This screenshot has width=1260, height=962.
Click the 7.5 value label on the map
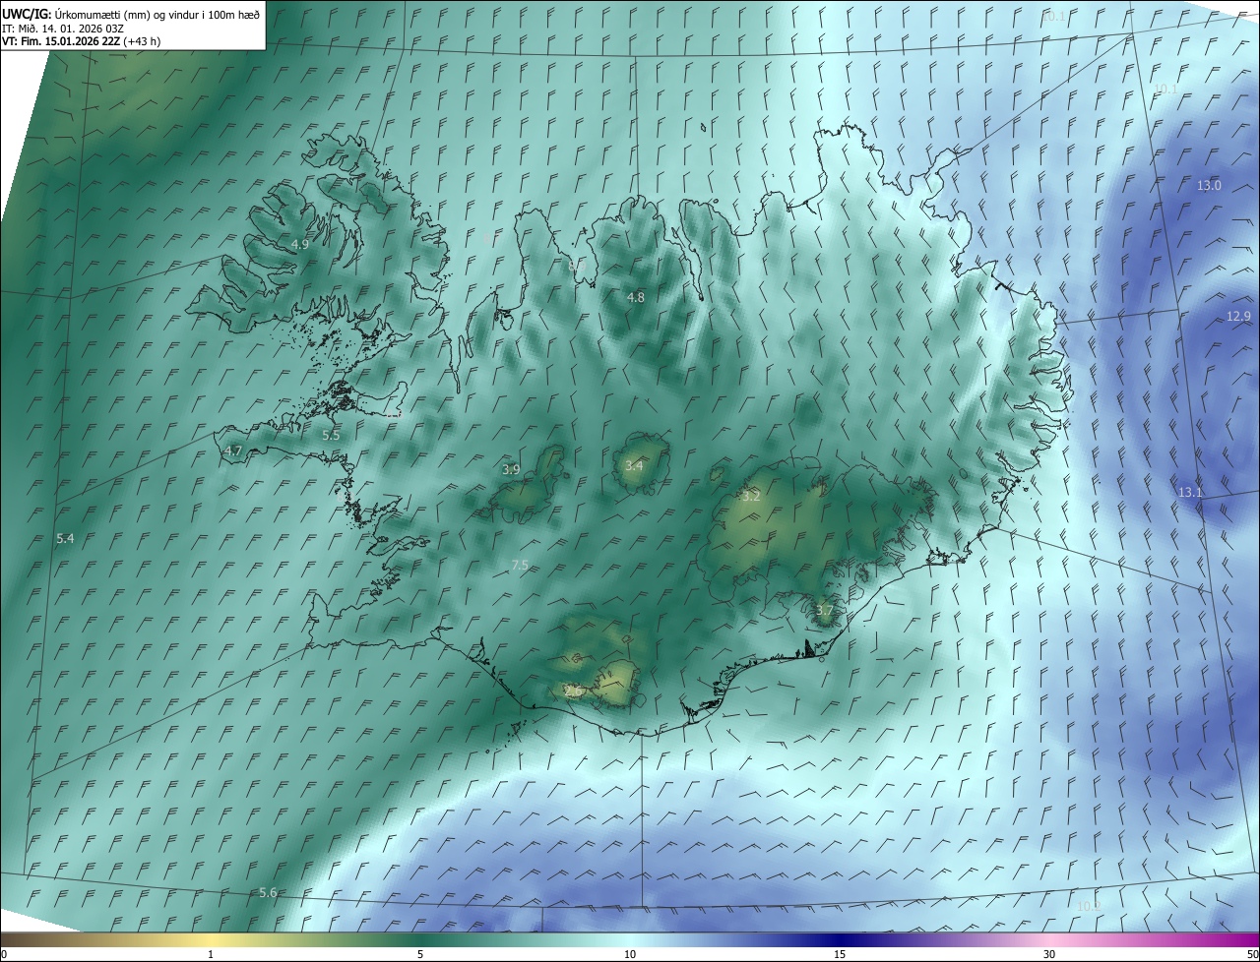click(x=521, y=565)
